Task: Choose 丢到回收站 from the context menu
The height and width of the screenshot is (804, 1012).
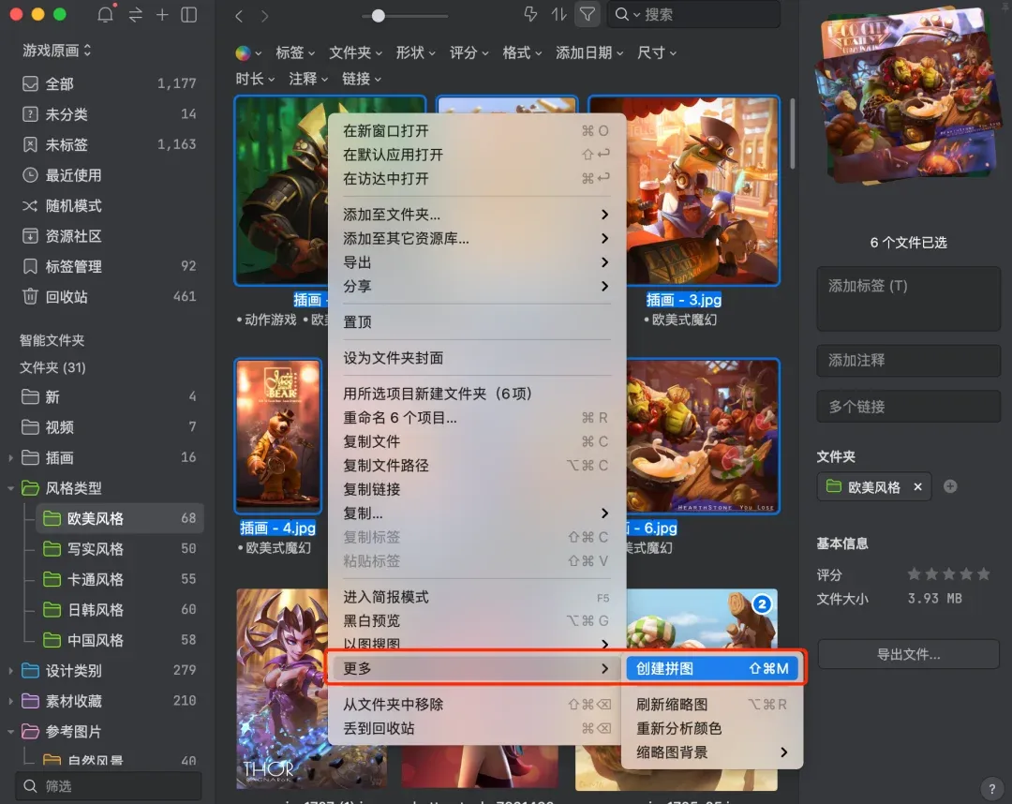Action: click(x=476, y=728)
